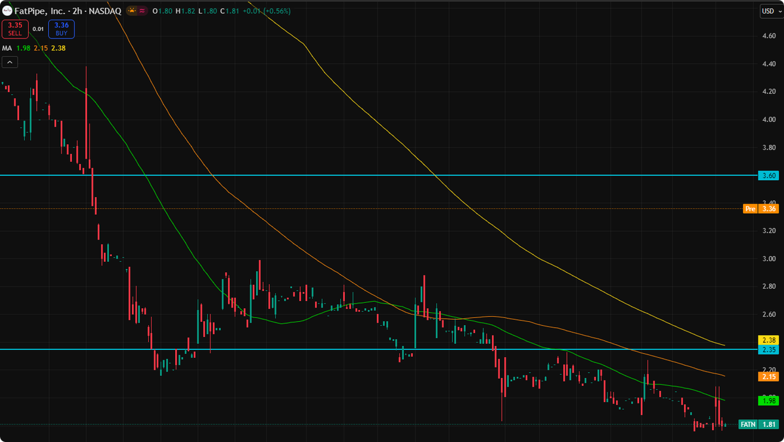Click the blue 3.36 BUY button

tap(61, 29)
